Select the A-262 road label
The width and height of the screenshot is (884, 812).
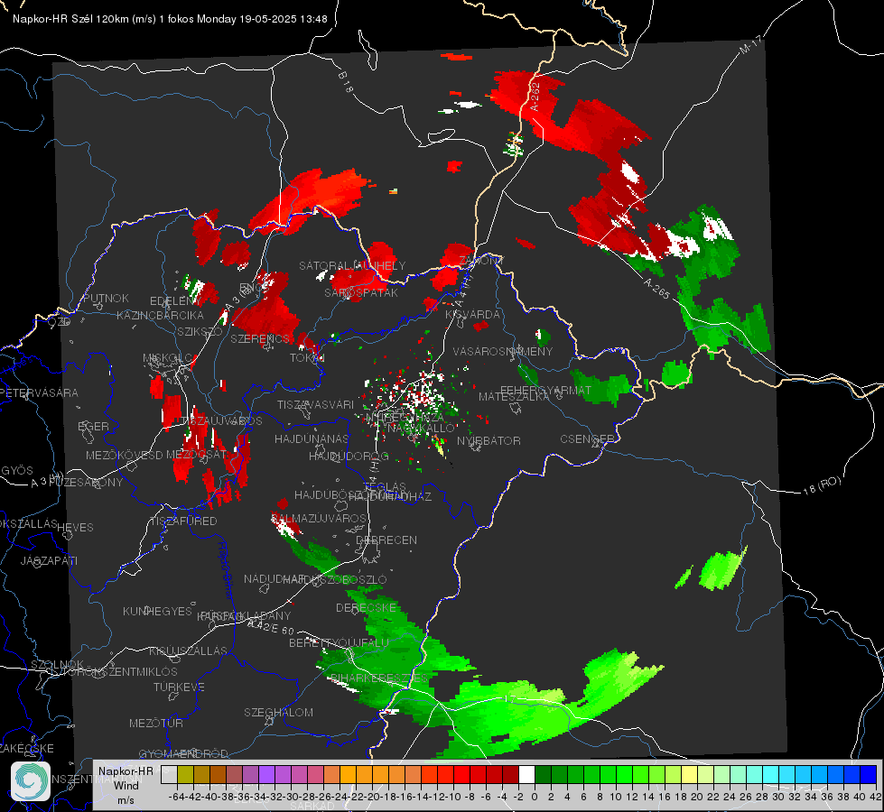point(535,97)
